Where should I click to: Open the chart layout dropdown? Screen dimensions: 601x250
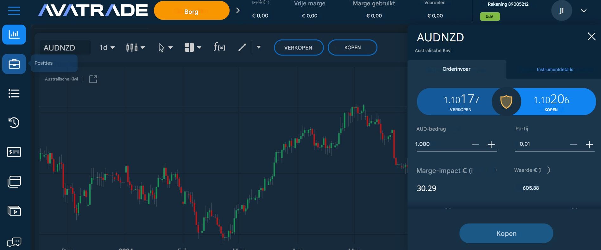click(193, 47)
